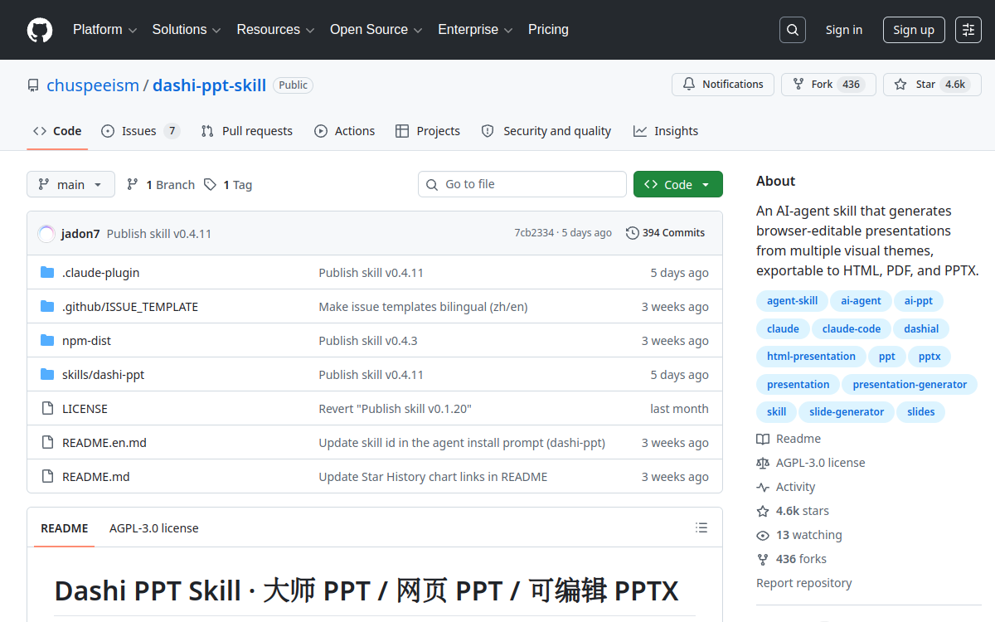Open jadon7 avatar image
The width and height of the screenshot is (995, 622).
(46, 234)
